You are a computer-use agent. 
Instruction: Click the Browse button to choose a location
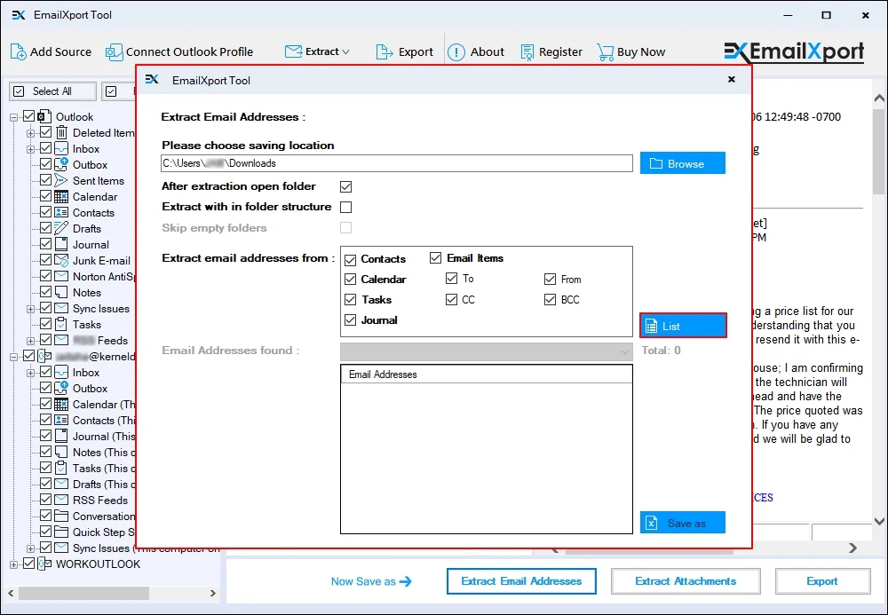(682, 162)
